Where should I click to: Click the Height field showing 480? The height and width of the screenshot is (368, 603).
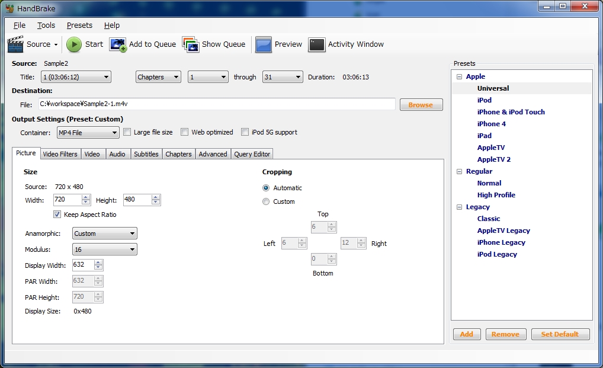tap(137, 200)
